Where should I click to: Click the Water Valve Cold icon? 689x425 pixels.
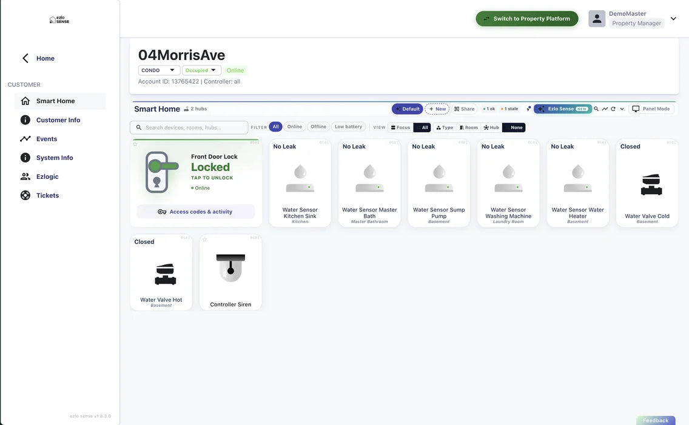(x=651, y=184)
